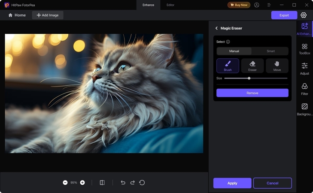This screenshot has width=313, height=193.
Task: Zoom in with plus button
Action: click(82, 182)
